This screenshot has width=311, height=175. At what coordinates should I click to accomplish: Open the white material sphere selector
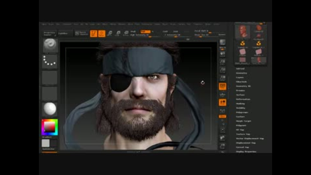50,109
